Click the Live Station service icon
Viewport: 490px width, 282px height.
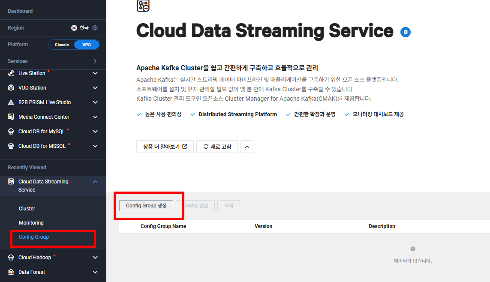(x=11, y=73)
